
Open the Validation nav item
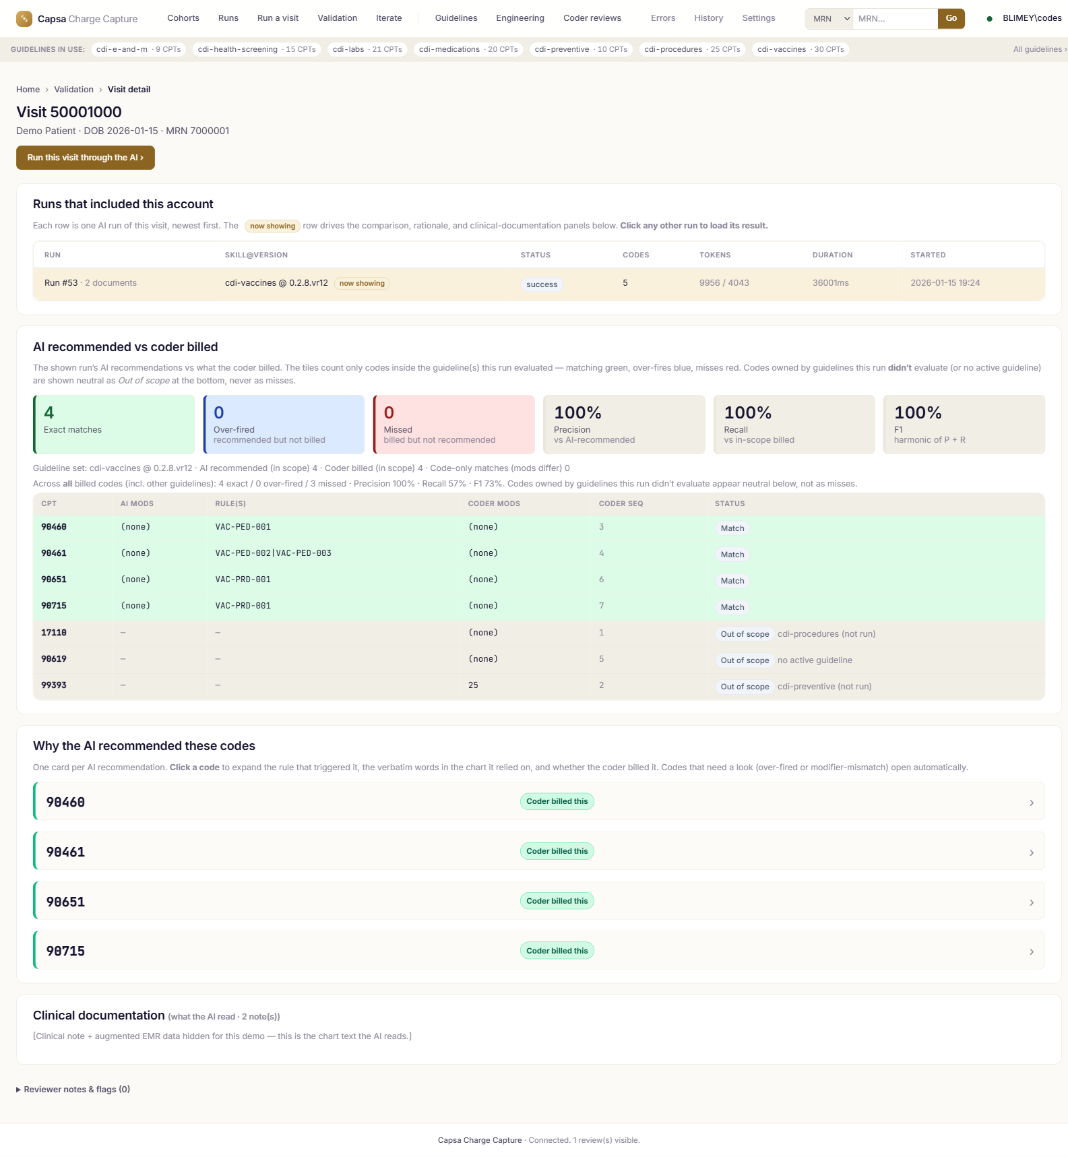tap(338, 18)
